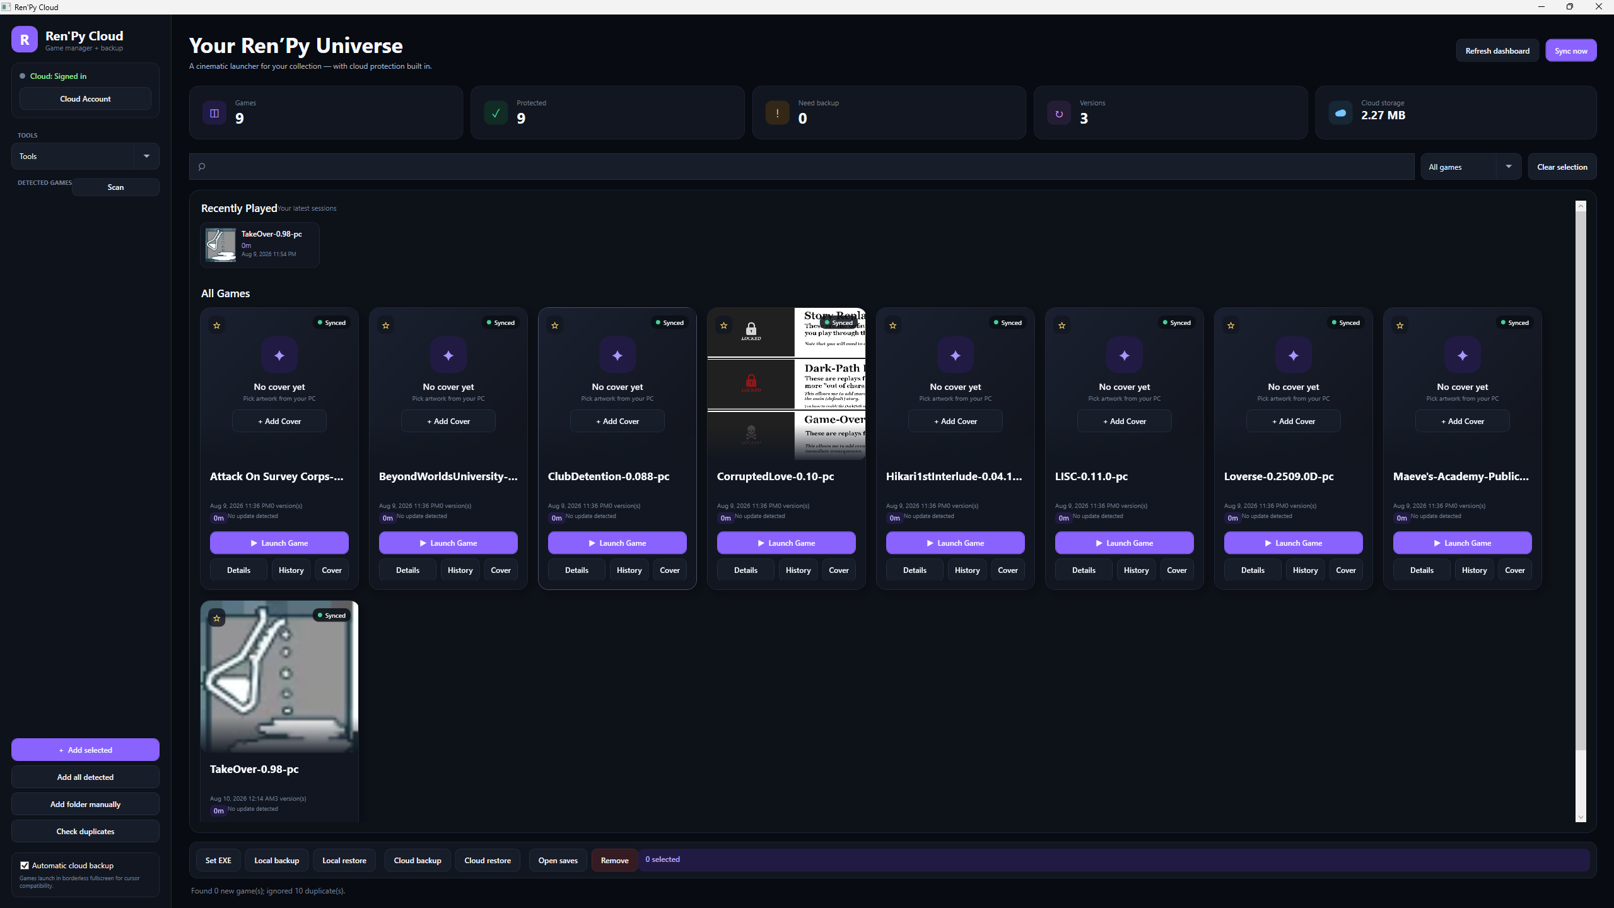The image size is (1614, 908).
Task: Click the game search input field
Action: coord(802,167)
